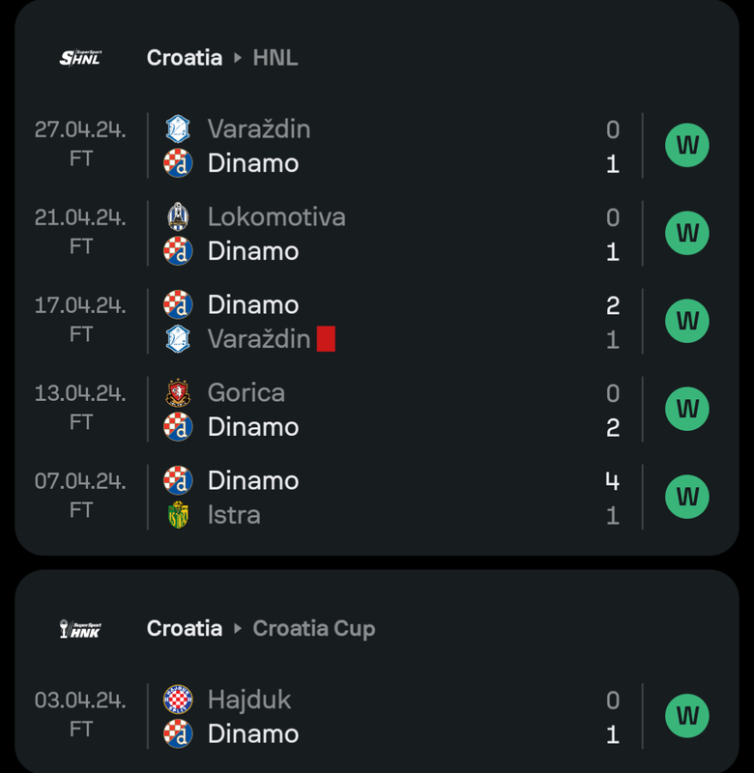The height and width of the screenshot is (773, 754).
Task: Open Dinamo vs Istra 4-1 match
Action: 387,498
